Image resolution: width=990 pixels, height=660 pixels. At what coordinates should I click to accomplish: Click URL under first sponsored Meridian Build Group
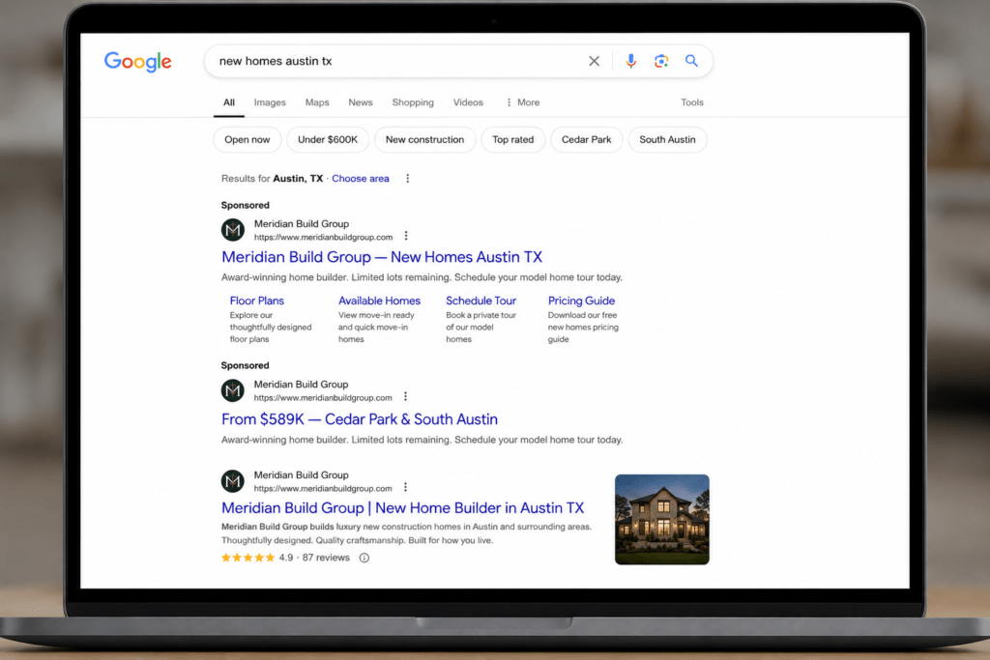tap(323, 238)
